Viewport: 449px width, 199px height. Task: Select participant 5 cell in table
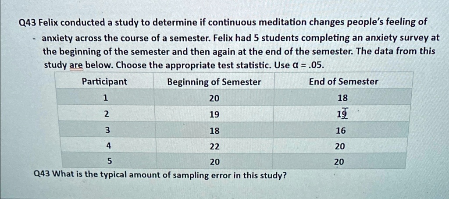[109, 161]
